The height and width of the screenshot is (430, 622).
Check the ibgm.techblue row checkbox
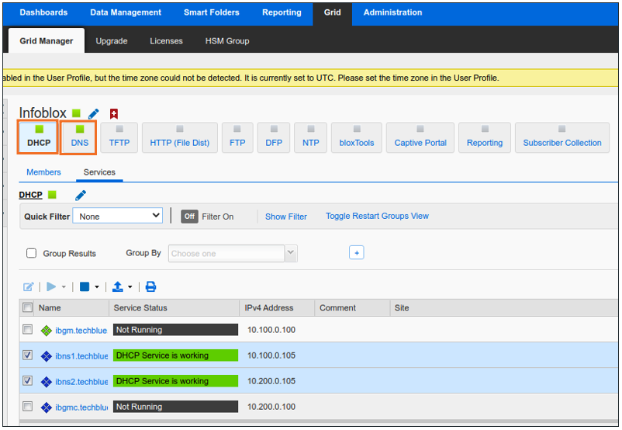(x=28, y=330)
